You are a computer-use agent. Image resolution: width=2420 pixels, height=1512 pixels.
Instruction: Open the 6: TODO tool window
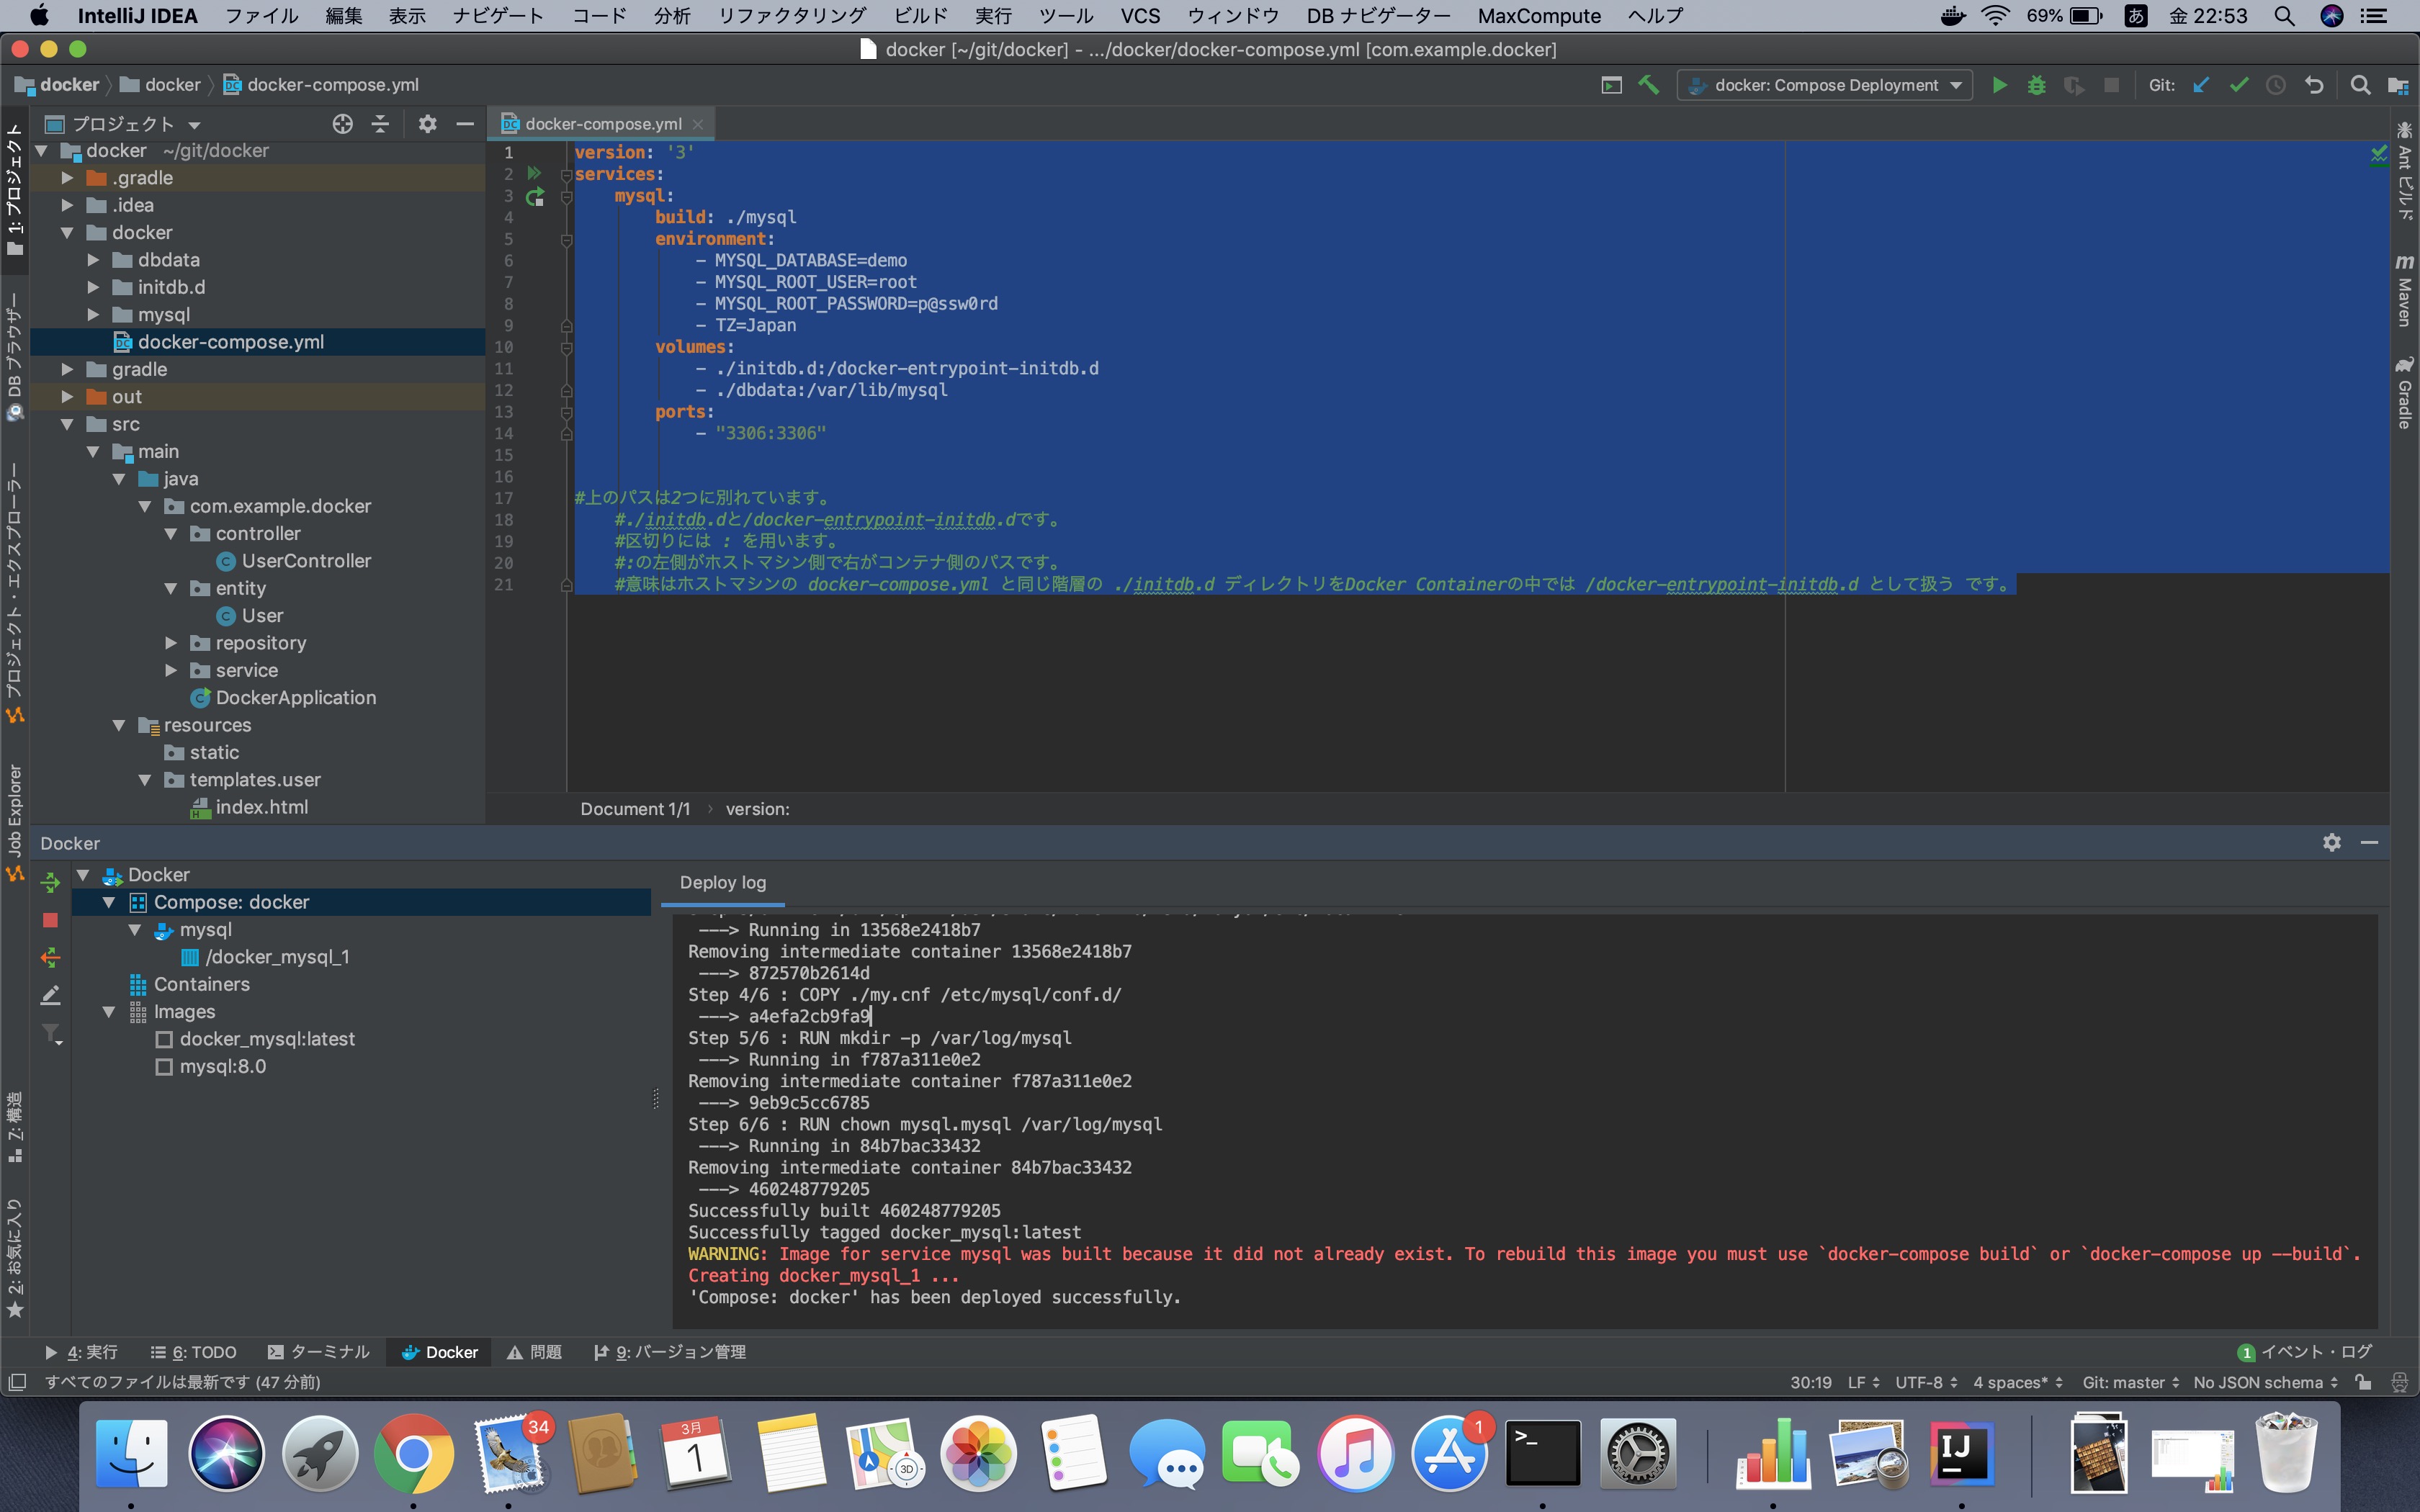coord(194,1352)
